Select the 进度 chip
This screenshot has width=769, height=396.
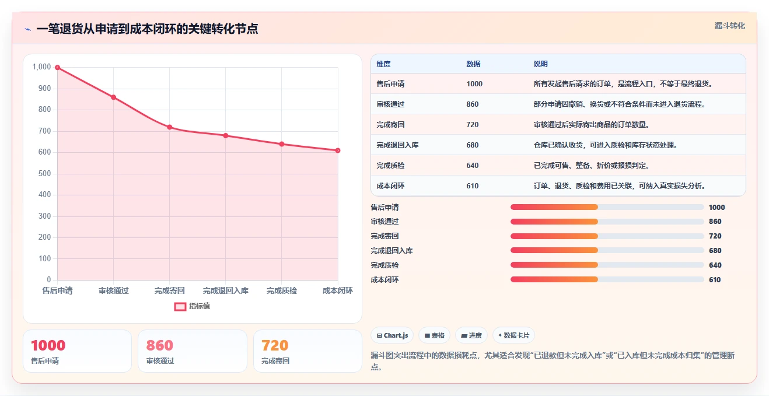point(471,335)
